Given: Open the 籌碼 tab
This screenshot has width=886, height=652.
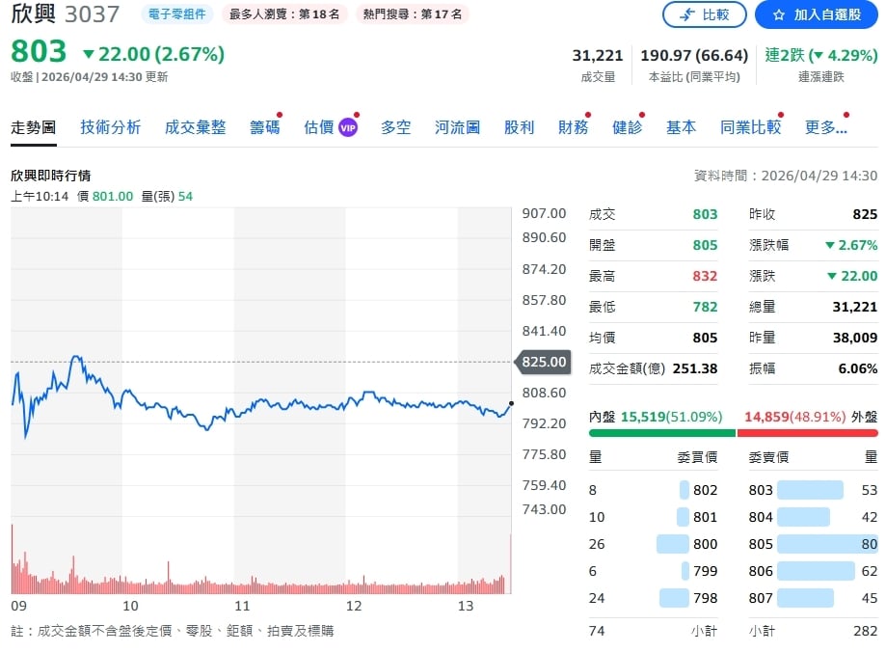Looking at the screenshot, I should (263, 126).
